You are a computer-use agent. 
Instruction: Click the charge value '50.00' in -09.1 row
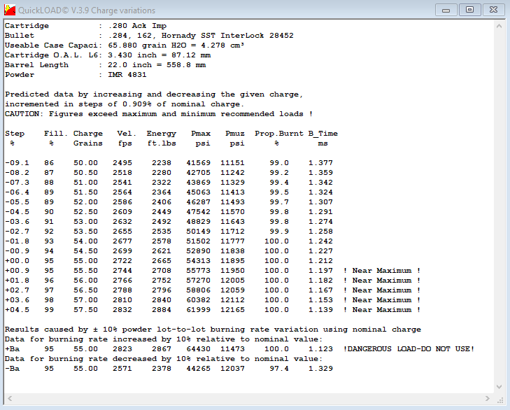pos(85,163)
